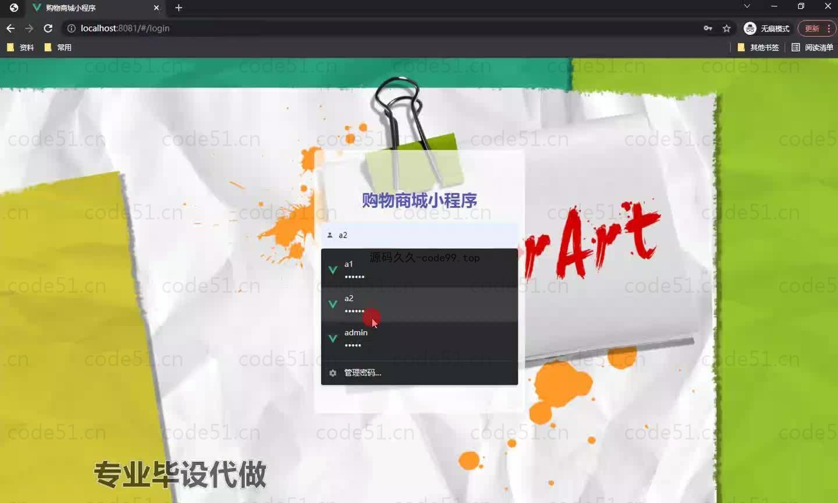Go back to the previous page

[x=10, y=28]
